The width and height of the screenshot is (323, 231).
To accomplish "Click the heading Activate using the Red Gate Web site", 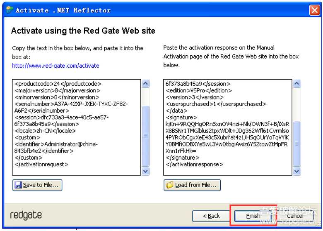I will tap(83, 31).
